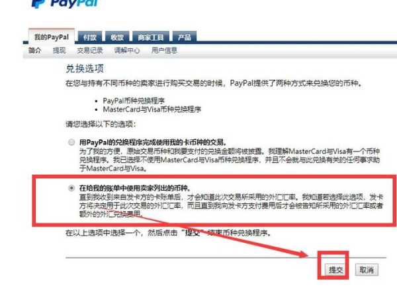Image resolution: width=397 pixels, height=287 pixels.
Task: Open the 简介 sub-navigation item
Action: coord(34,50)
